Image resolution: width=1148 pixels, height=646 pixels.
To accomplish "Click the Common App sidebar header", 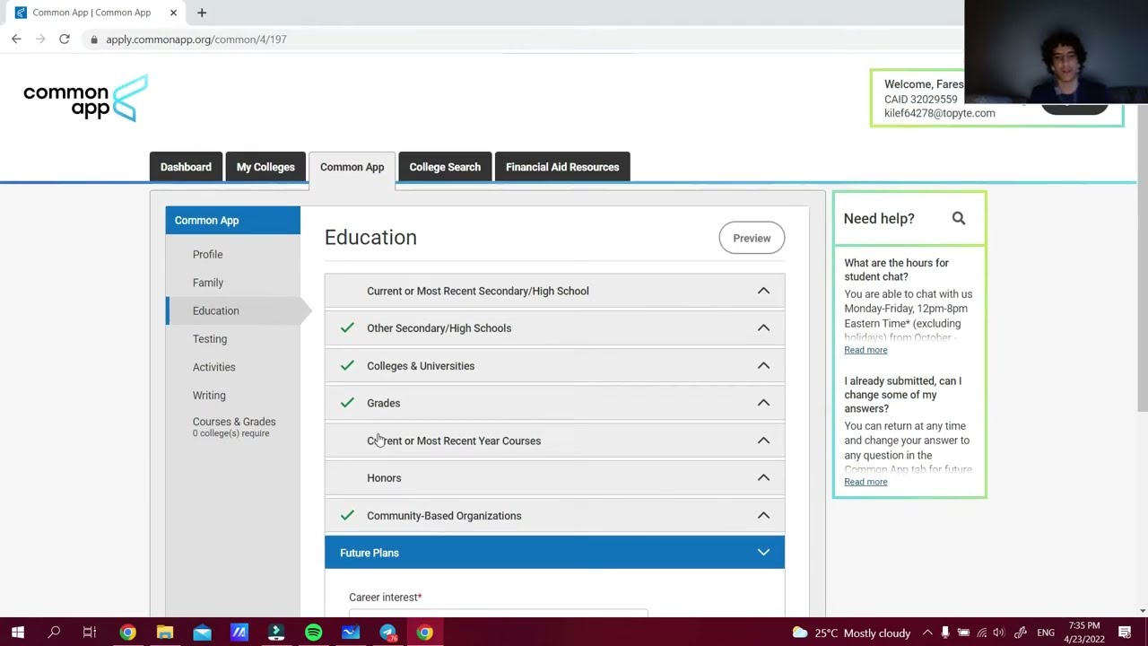I will 232,220.
